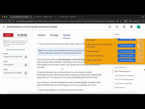Open the browser three-dot menu
The image size is (145, 109).
tap(143, 21)
